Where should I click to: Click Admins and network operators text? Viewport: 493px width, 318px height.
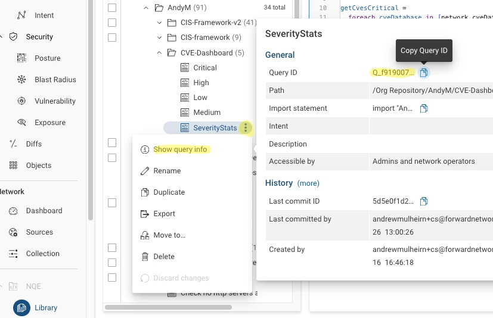(423, 161)
